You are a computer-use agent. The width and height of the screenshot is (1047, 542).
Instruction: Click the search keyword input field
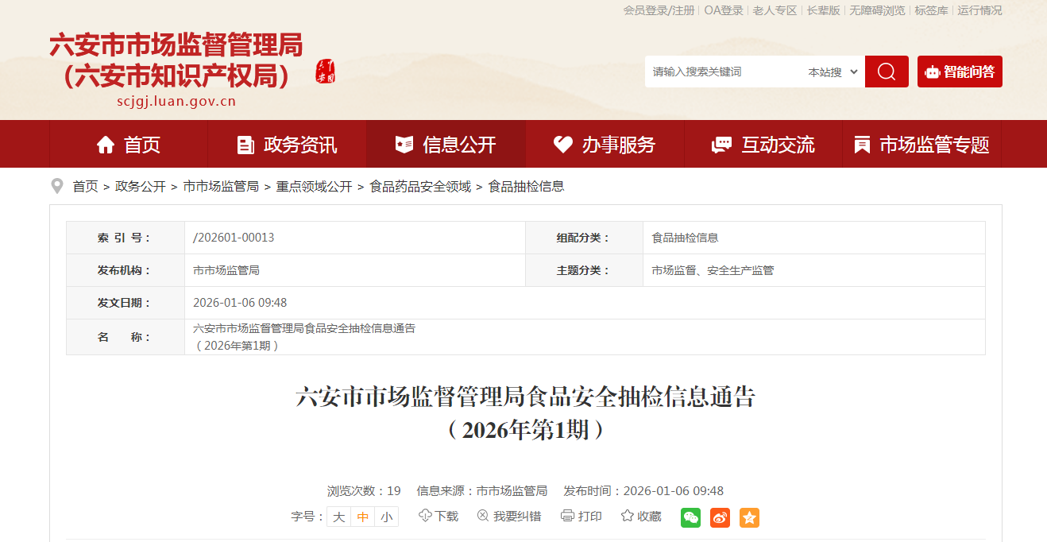(x=723, y=72)
